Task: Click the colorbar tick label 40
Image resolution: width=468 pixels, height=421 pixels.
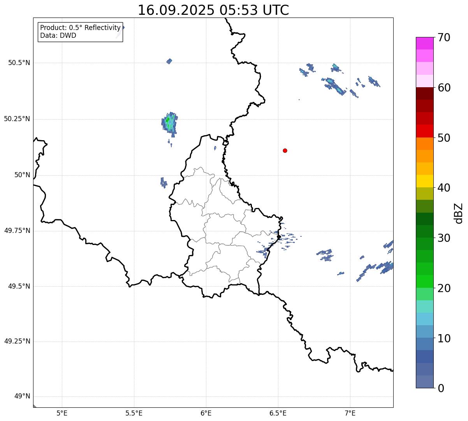Action: pos(444,188)
